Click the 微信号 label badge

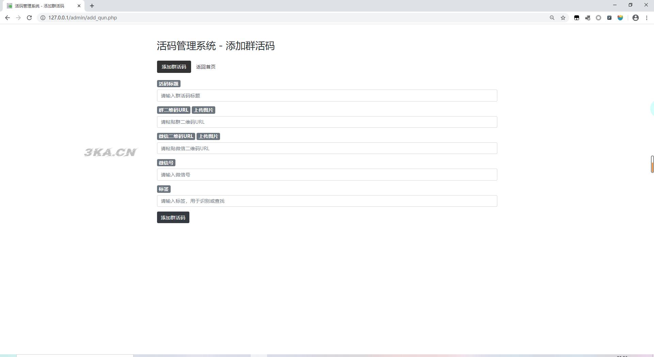click(x=166, y=163)
